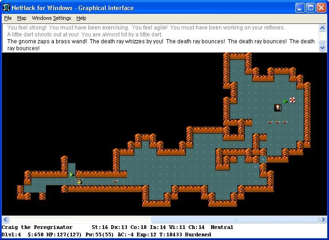The height and width of the screenshot is (240, 329).
Task: Click the leftmost dart in the row of three
Action: pos(271,123)
